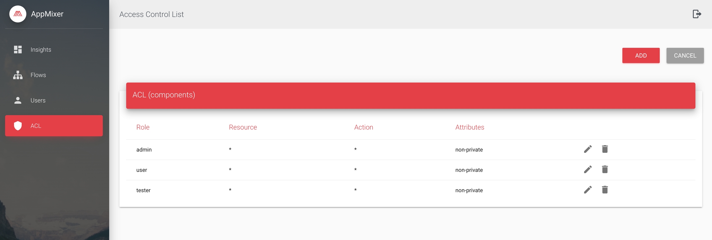Open the Insights page from sidebar

41,50
